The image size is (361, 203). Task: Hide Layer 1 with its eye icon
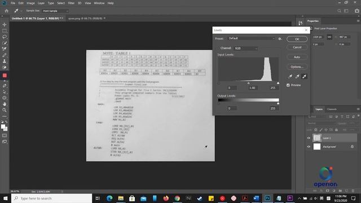tap(309, 138)
